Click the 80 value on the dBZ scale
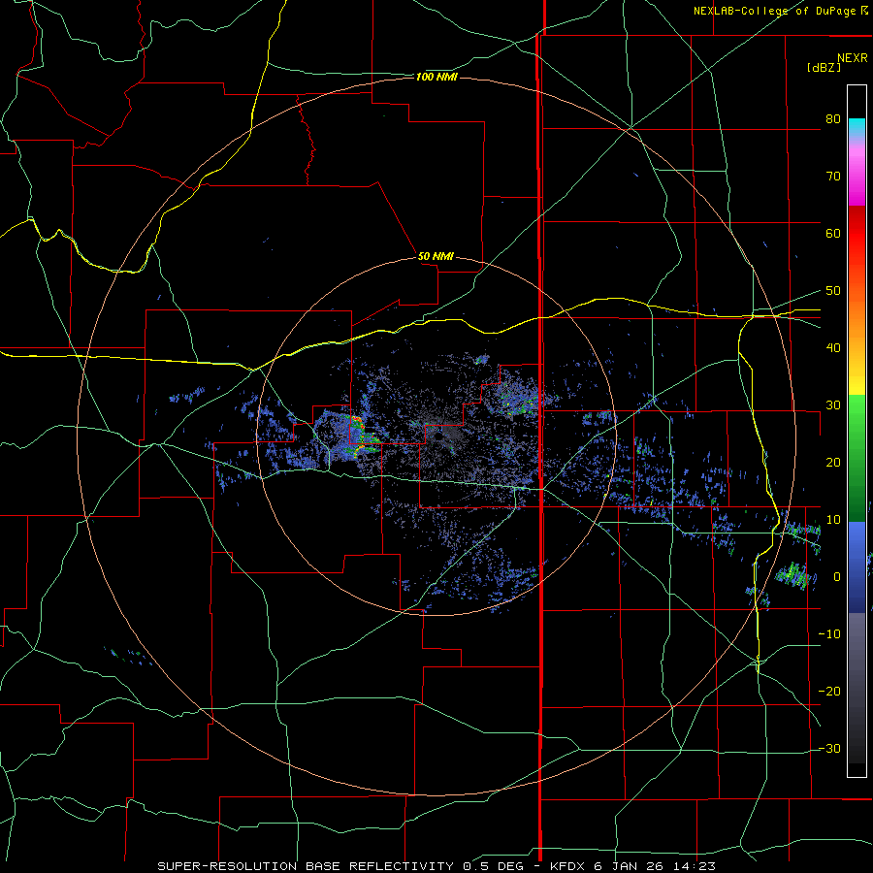873x873 pixels. click(833, 119)
